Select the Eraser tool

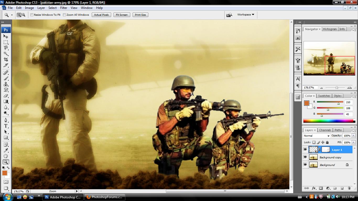pos(6,96)
